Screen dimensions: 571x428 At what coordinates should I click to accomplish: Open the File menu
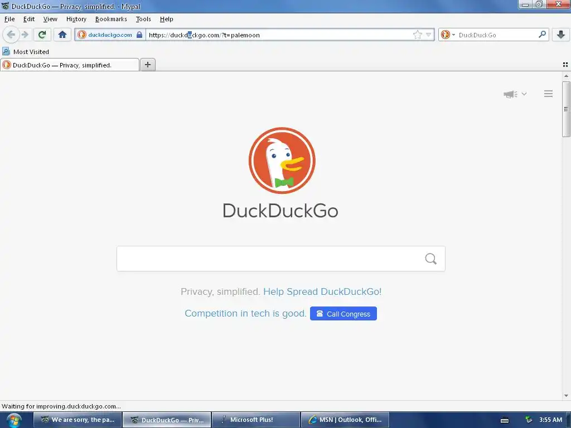[x=9, y=19]
